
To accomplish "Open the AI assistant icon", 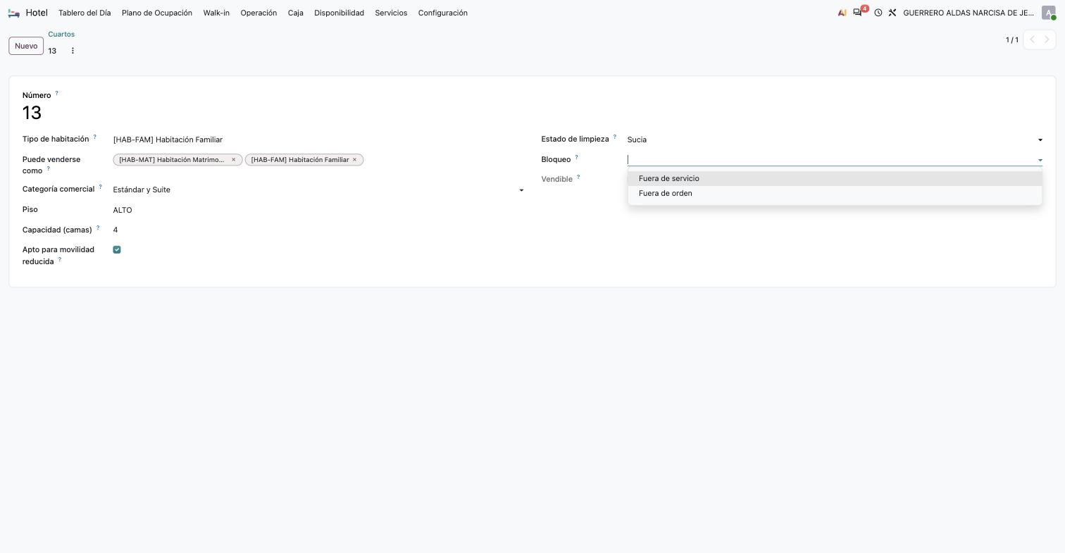I will coord(842,13).
